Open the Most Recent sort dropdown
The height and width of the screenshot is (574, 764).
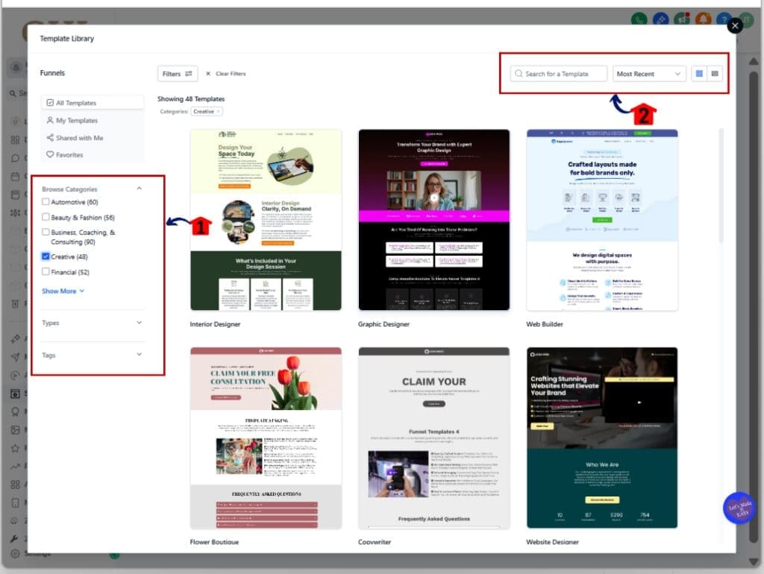[649, 74]
